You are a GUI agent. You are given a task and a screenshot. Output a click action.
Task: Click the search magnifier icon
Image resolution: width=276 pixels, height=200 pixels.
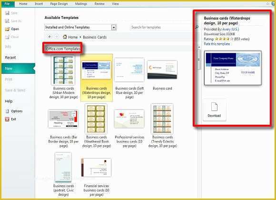click(x=197, y=27)
